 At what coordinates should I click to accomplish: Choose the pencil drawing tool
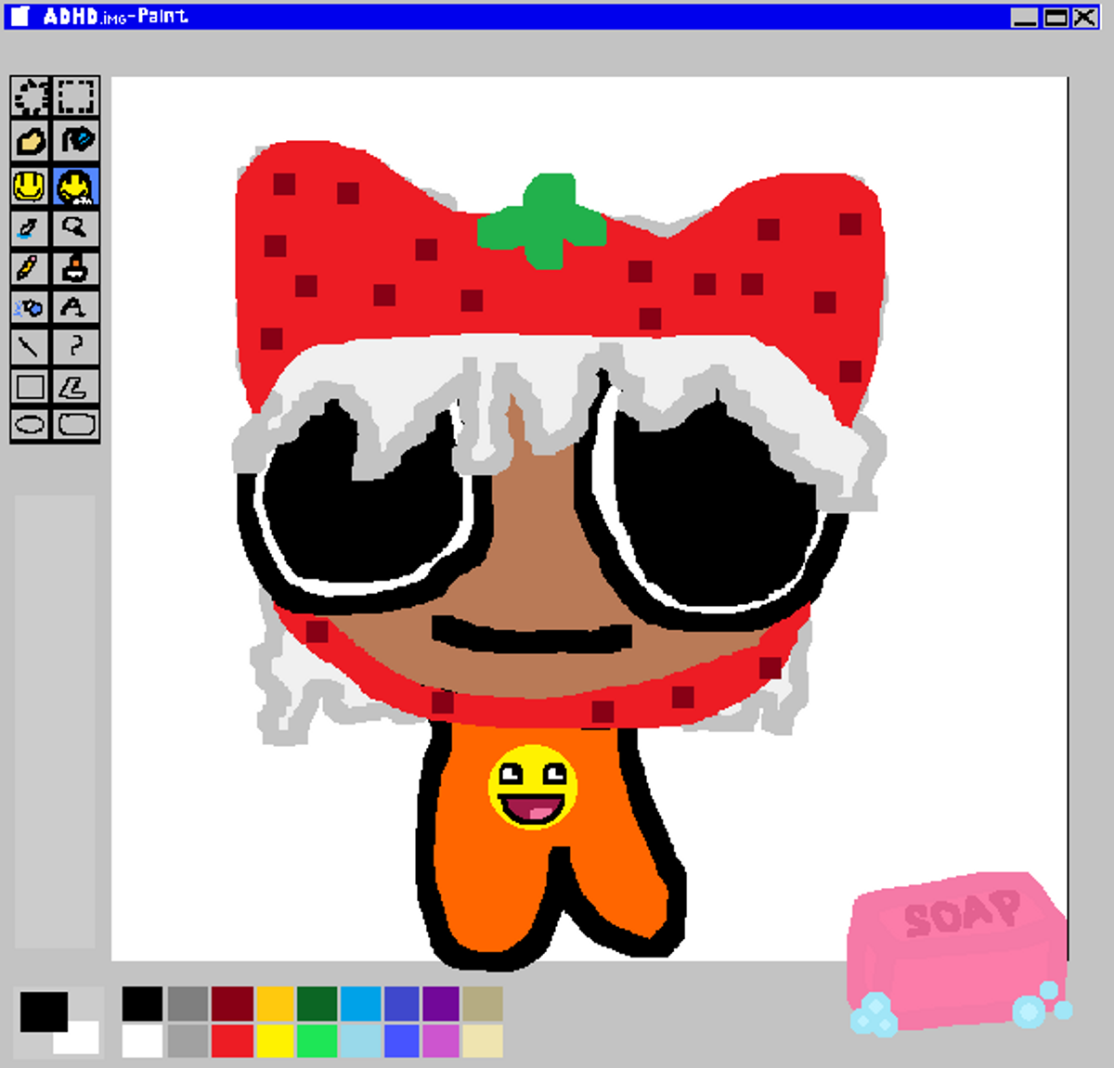coord(31,268)
